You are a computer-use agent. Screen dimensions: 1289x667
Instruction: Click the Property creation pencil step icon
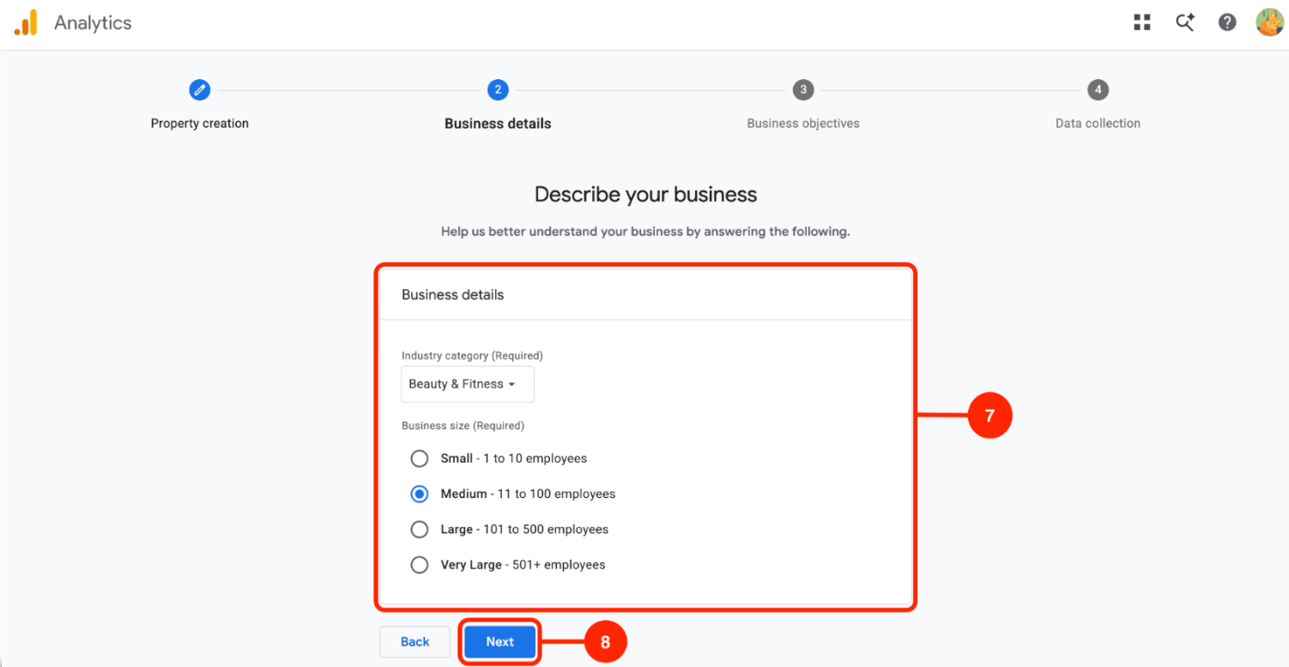(x=199, y=89)
